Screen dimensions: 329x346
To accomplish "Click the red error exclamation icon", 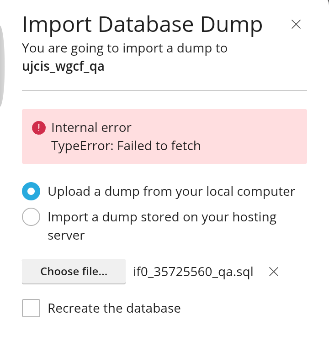I will click(39, 128).
